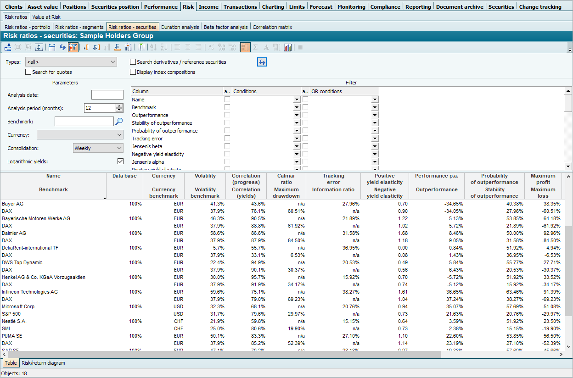Toggle the filter funnel toolbar button
The width and height of the screenshot is (573, 378).
tap(73, 47)
